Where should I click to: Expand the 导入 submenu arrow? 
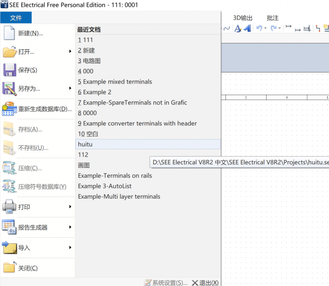click(70, 247)
